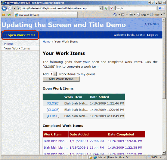Screen dimensions: 167x160
Task: Click the Welcome back, Scott! text
Action: click(129, 35)
